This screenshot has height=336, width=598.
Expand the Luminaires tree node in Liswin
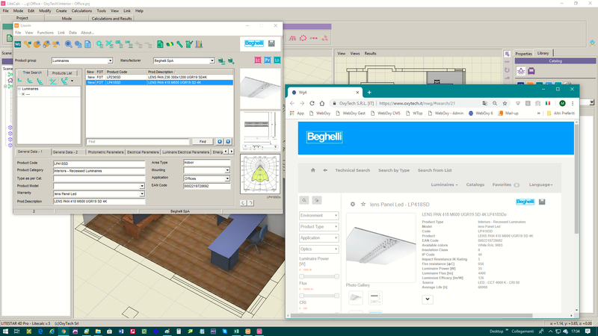click(x=19, y=89)
